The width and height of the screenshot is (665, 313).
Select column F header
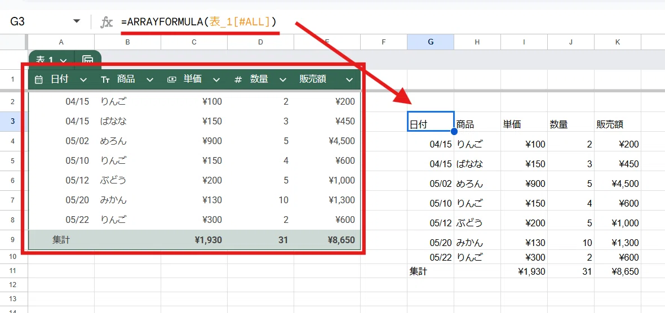[x=383, y=42]
